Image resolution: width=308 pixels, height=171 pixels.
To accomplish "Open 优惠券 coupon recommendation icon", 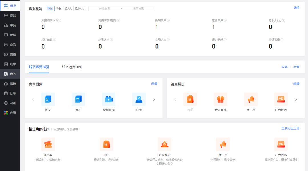I will tap(48, 144).
